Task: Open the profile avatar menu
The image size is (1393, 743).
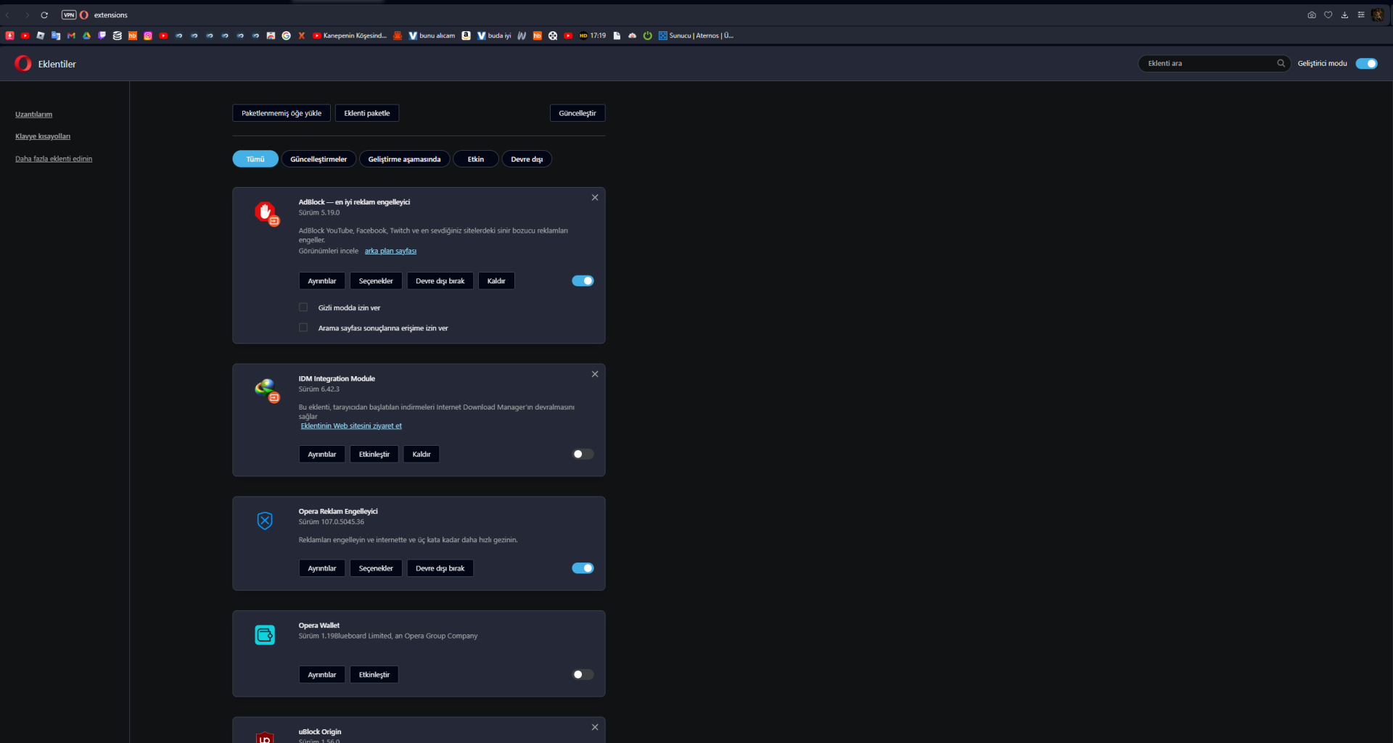Action: click(1378, 14)
